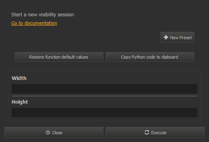Copy Python code to clipboard
209x142 pixels.
point(150,57)
